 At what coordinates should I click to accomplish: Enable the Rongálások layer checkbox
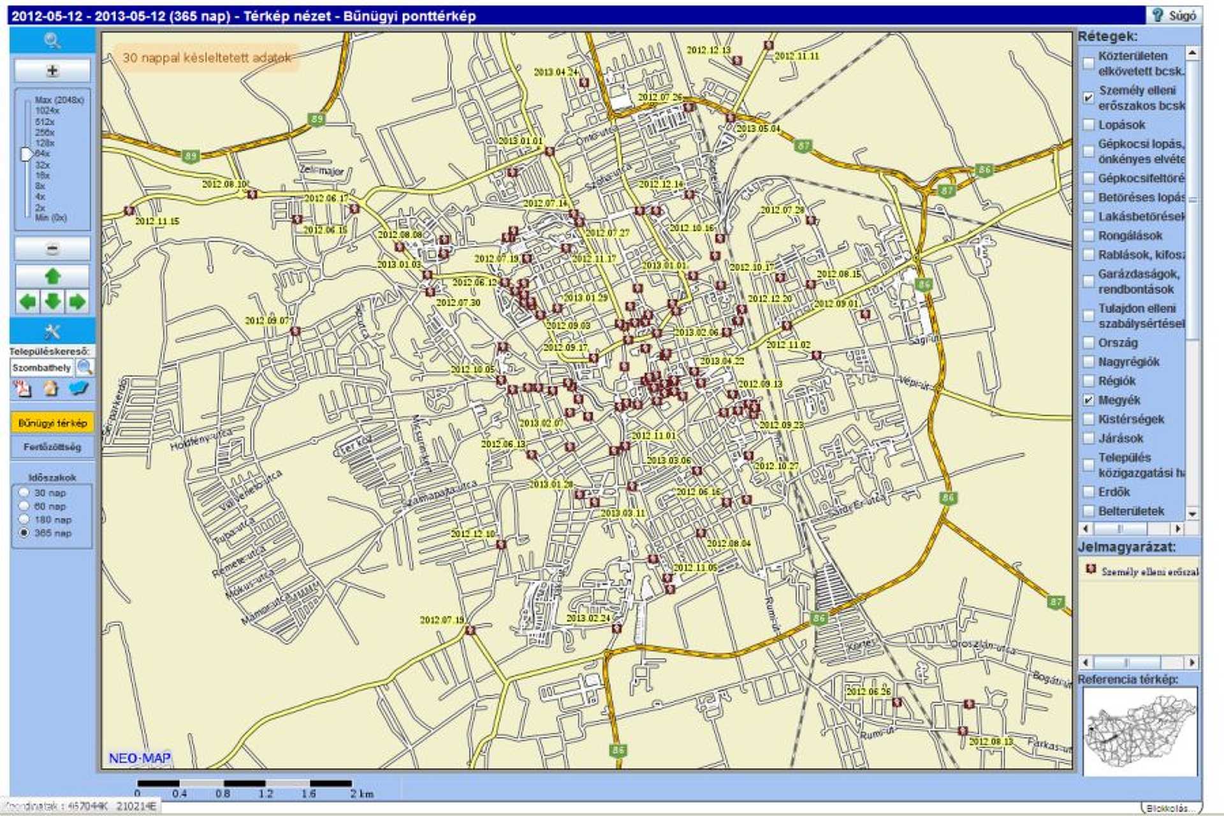click(x=1089, y=236)
